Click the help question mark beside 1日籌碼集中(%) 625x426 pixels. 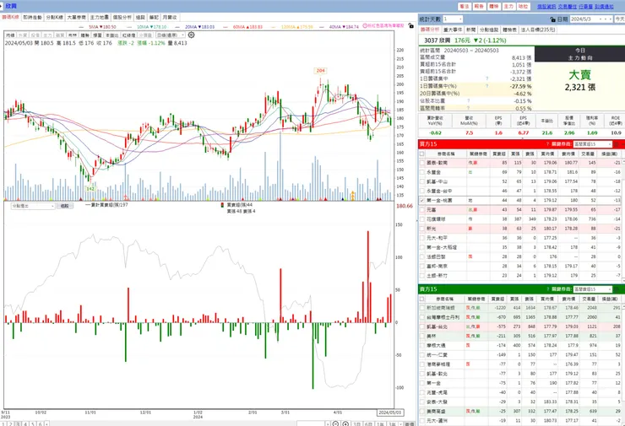pyautogui.click(x=486, y=86)
